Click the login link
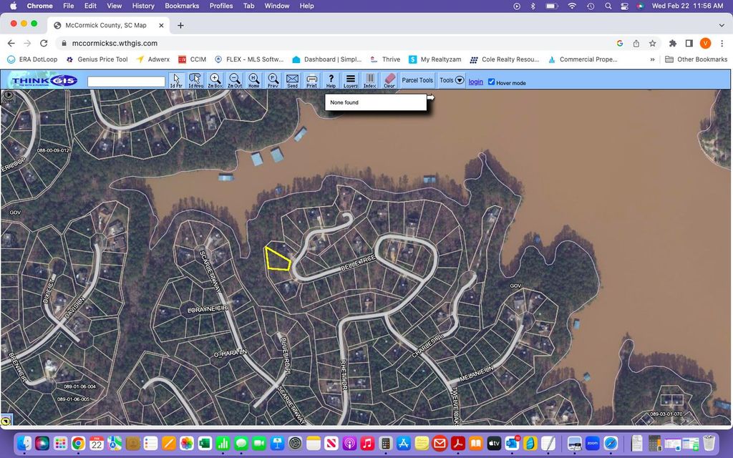This screenshot has width=733, height=458. point(475,82)
